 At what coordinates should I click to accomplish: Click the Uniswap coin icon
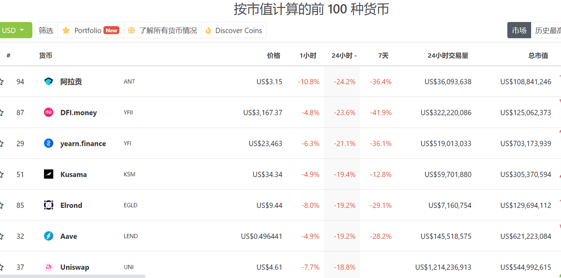(x=49, y=267)
